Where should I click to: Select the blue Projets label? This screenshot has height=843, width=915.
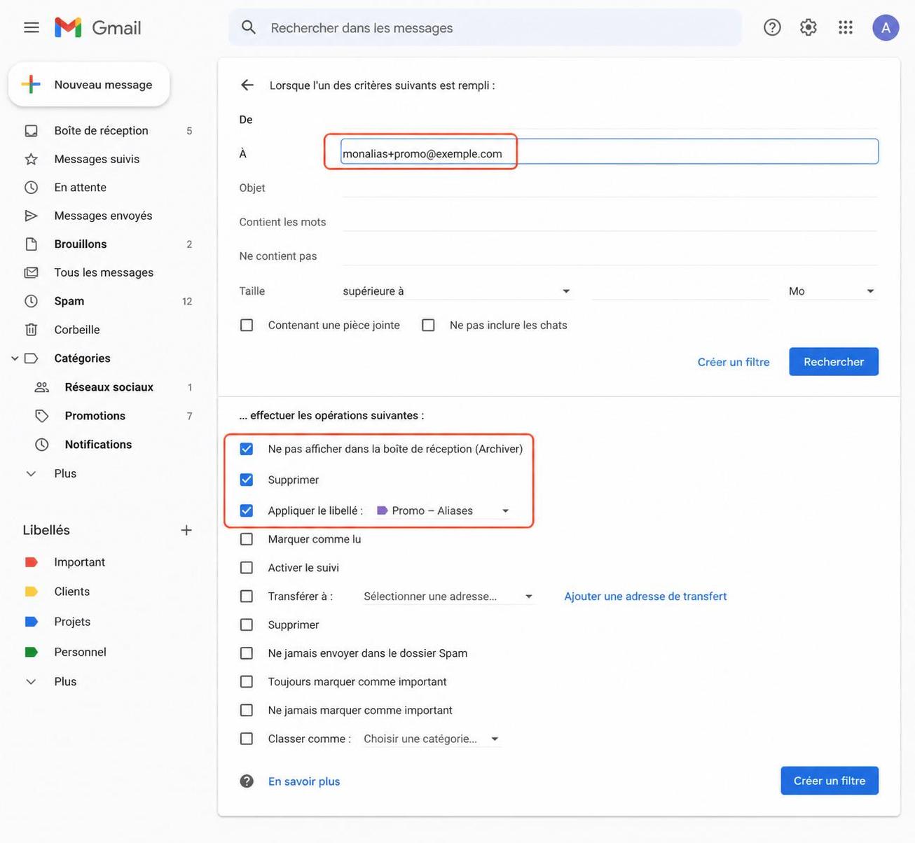coord(72,622)
